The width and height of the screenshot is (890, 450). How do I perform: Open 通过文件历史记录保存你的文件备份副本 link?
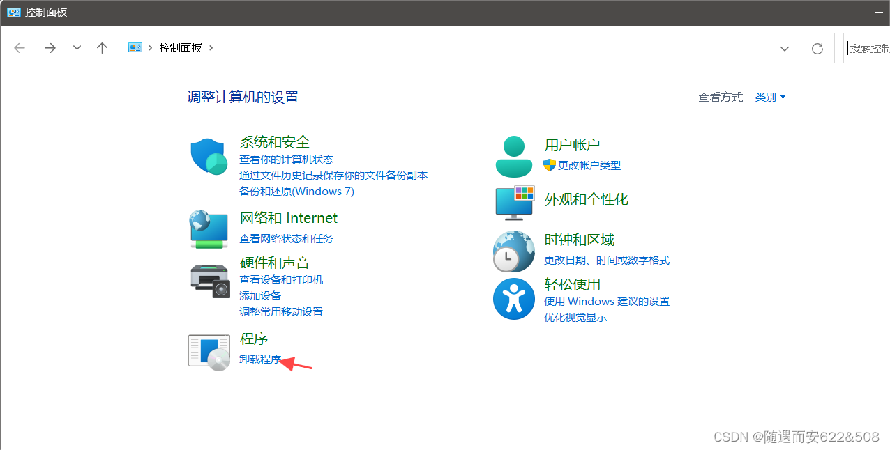333,176
